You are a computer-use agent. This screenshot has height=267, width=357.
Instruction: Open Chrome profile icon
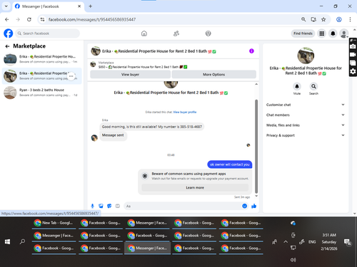(339, 19)
